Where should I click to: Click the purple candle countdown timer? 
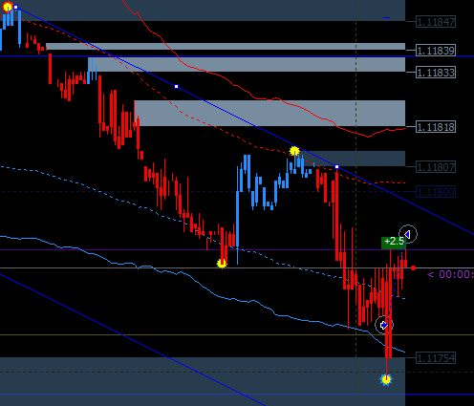450,274
